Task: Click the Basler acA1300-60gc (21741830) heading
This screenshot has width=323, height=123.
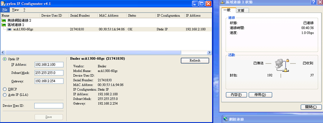Action: click(97, 59)
